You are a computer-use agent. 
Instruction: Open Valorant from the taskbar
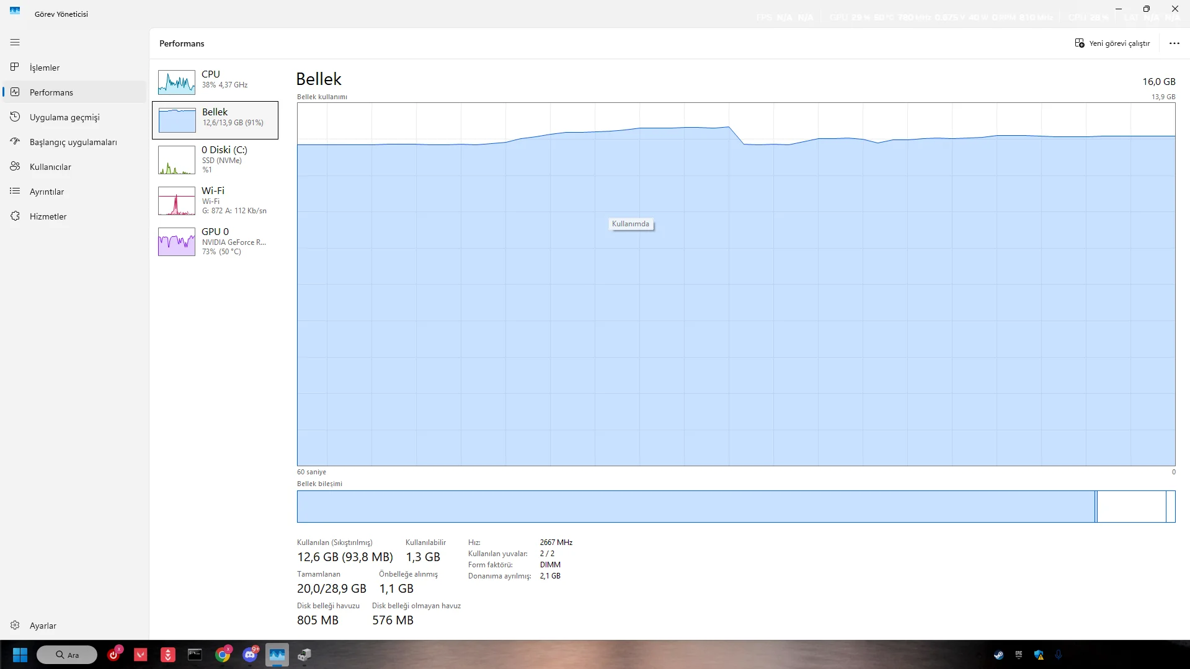[x=141, y=655]
